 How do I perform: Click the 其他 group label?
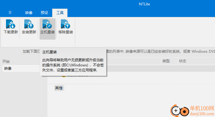pos(59,88)
